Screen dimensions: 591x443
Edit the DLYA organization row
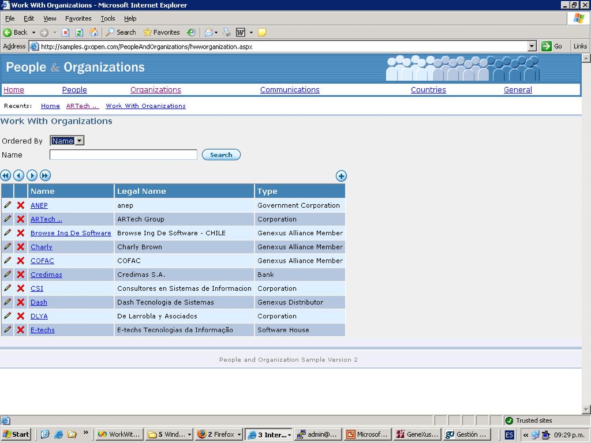8,316
